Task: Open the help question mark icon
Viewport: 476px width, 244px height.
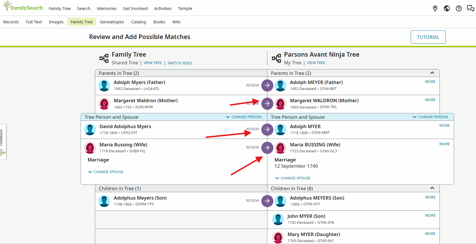Action: 459,9
